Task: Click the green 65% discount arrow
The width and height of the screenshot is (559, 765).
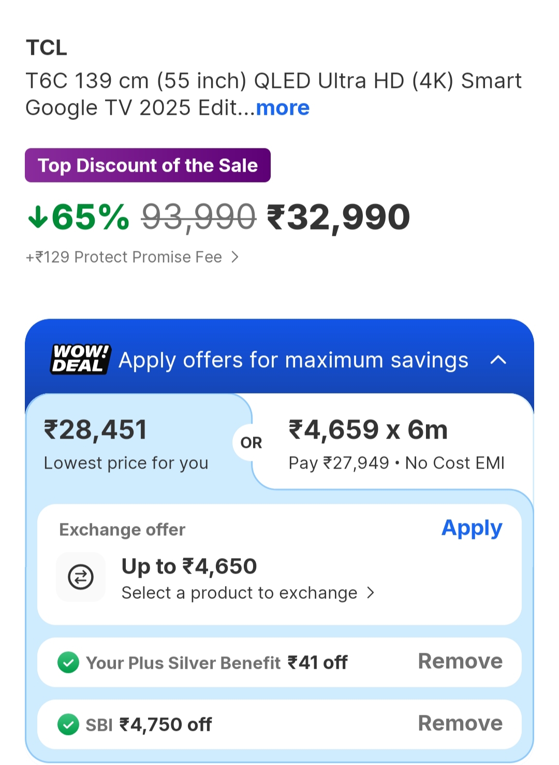Action: coord(38,217)
